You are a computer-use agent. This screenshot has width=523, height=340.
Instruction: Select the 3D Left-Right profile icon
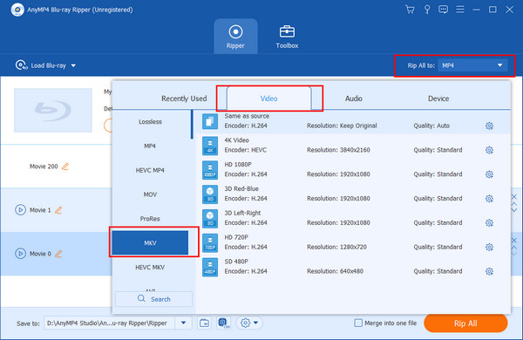(210, 219)
